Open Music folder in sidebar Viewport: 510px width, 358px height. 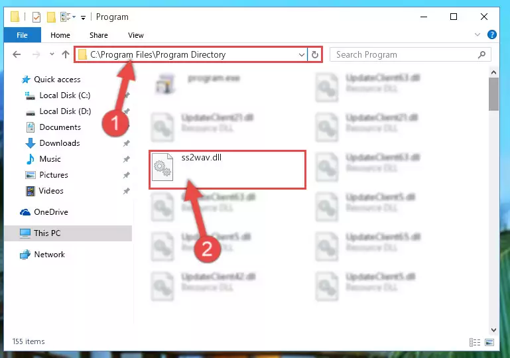(50, 159)
